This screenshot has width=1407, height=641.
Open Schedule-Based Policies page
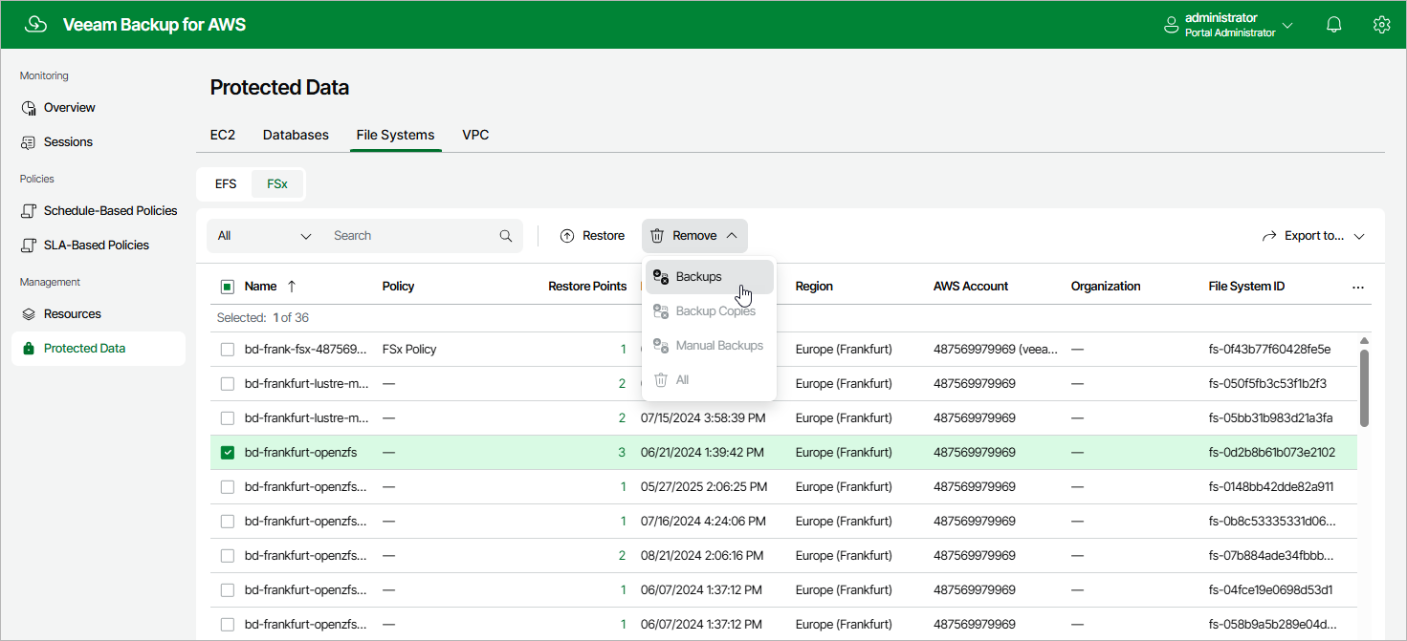[99, 211]
